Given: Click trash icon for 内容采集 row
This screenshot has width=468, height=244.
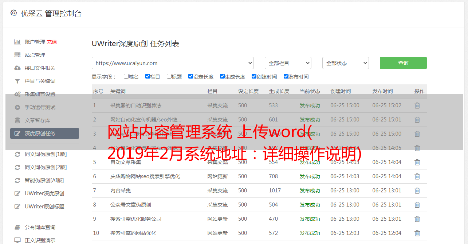Looking at the screenshot, I should [417, 191].
